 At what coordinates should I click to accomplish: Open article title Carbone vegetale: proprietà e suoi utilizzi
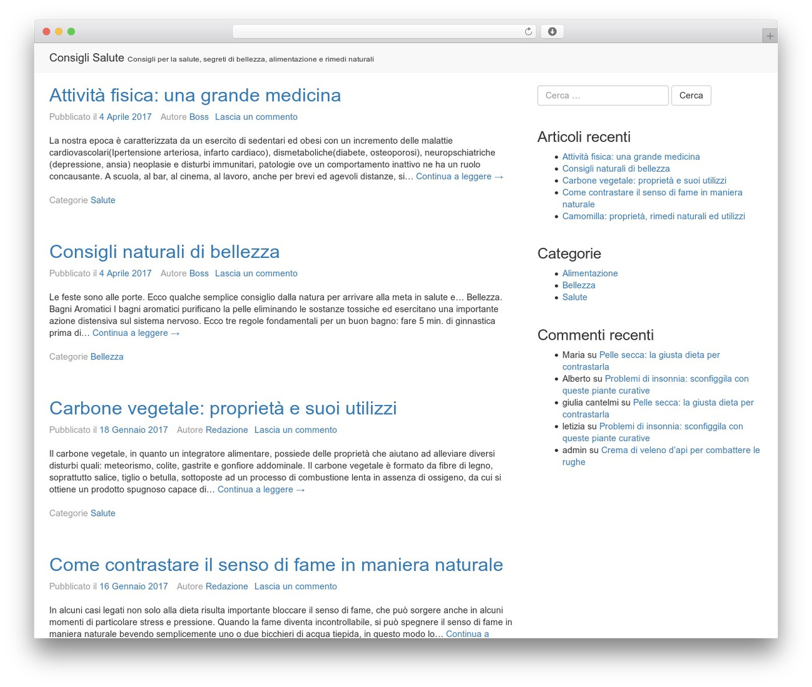[x=223, y=408]
